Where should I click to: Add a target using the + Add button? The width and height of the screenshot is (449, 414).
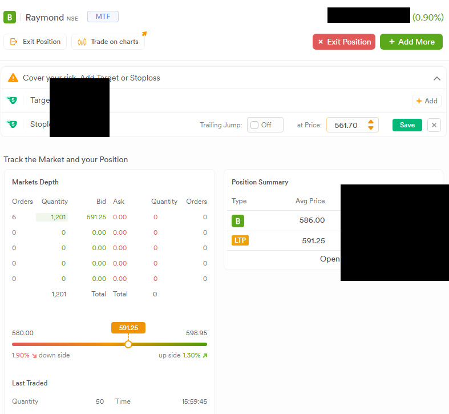(427, 101)
